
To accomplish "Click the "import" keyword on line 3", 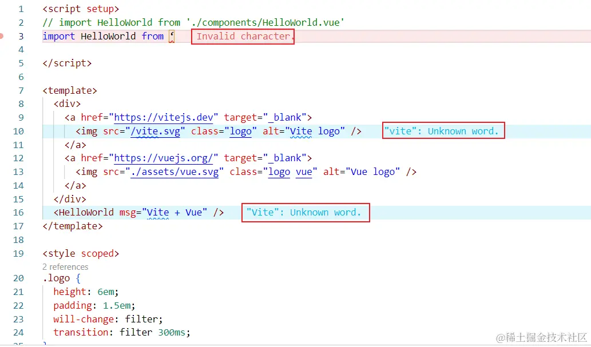I will (58, 36).
